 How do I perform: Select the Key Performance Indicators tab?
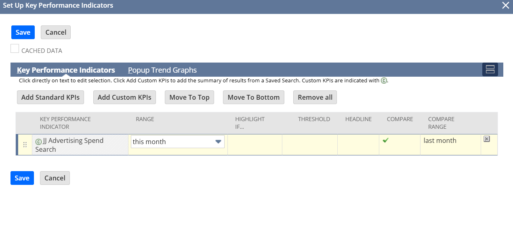coord(66,70)
